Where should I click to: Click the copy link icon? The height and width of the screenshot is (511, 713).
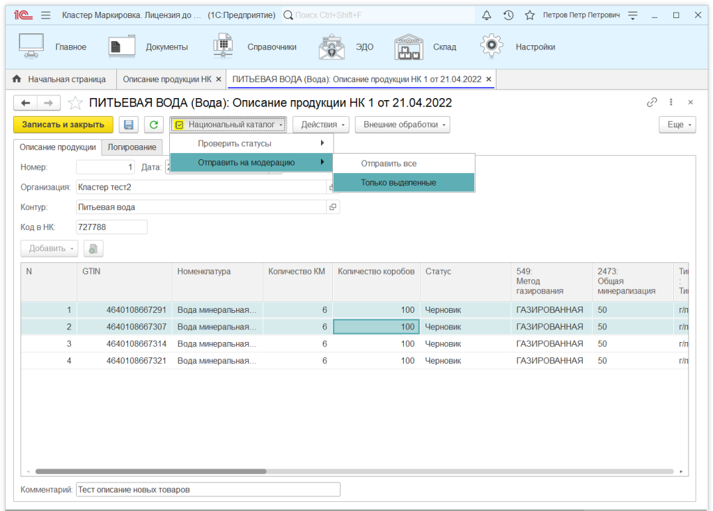(652, 102)
